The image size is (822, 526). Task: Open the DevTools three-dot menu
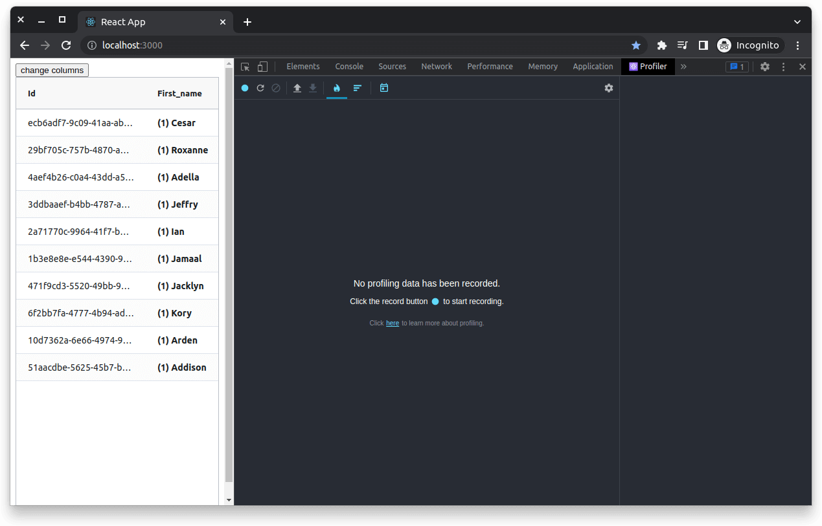pyautogui.click(x=783, y=67)
